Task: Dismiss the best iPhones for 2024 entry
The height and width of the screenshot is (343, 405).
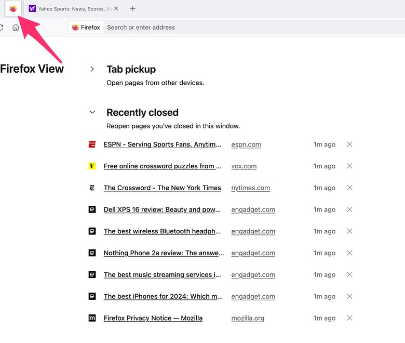Action: (349, 296)
